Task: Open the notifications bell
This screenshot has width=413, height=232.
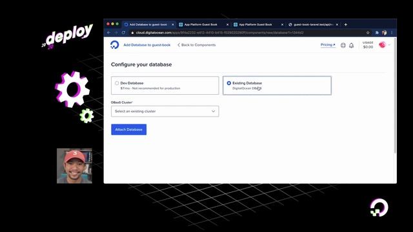Action: [x=351, y=45]
